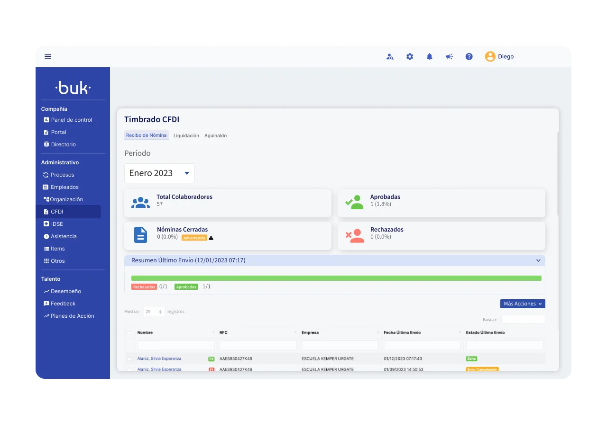The width and height of the screenshot is (607, 438).
Task: Open the Enero 2023 period dropdown
Action: 159,173
